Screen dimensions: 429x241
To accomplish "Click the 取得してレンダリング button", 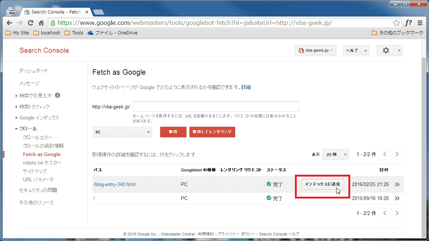I will [x=212, y=132].
